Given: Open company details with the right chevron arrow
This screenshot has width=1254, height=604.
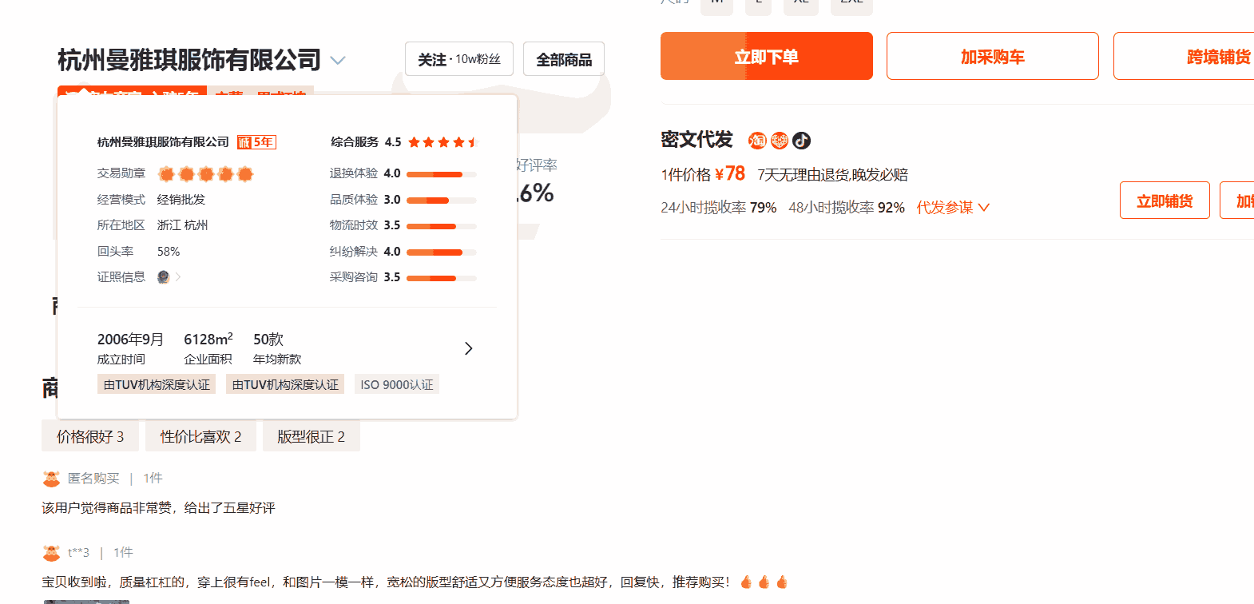Looking at the screenshot, I should tap(469, 348).
